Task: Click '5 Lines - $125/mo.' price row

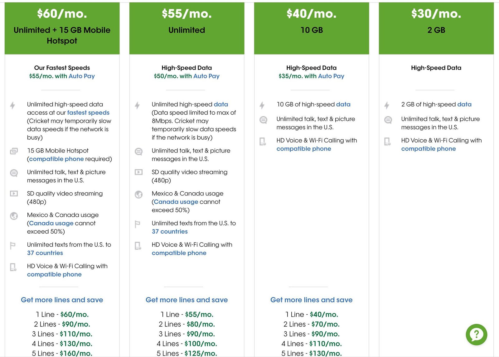Action: click(187, 353)
